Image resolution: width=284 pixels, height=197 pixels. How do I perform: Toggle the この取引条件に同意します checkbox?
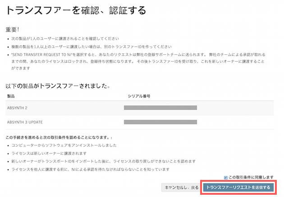point(225,178)
